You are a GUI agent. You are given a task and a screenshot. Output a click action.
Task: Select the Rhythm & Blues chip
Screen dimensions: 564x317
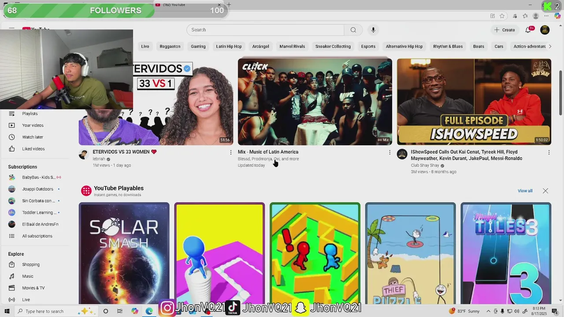click(448, 46)
